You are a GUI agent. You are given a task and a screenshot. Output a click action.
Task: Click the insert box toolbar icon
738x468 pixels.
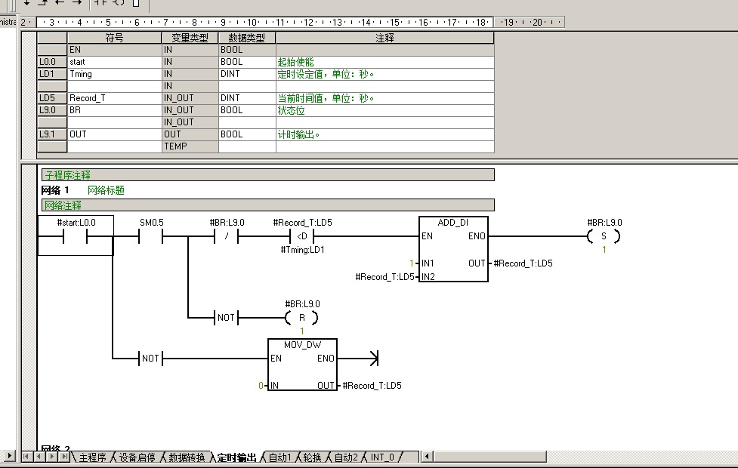click(136, 3)
